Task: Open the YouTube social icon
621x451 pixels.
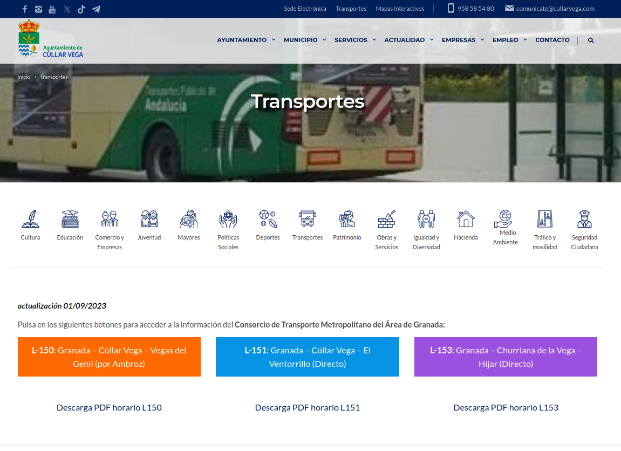Action: [x=52, y=9]
